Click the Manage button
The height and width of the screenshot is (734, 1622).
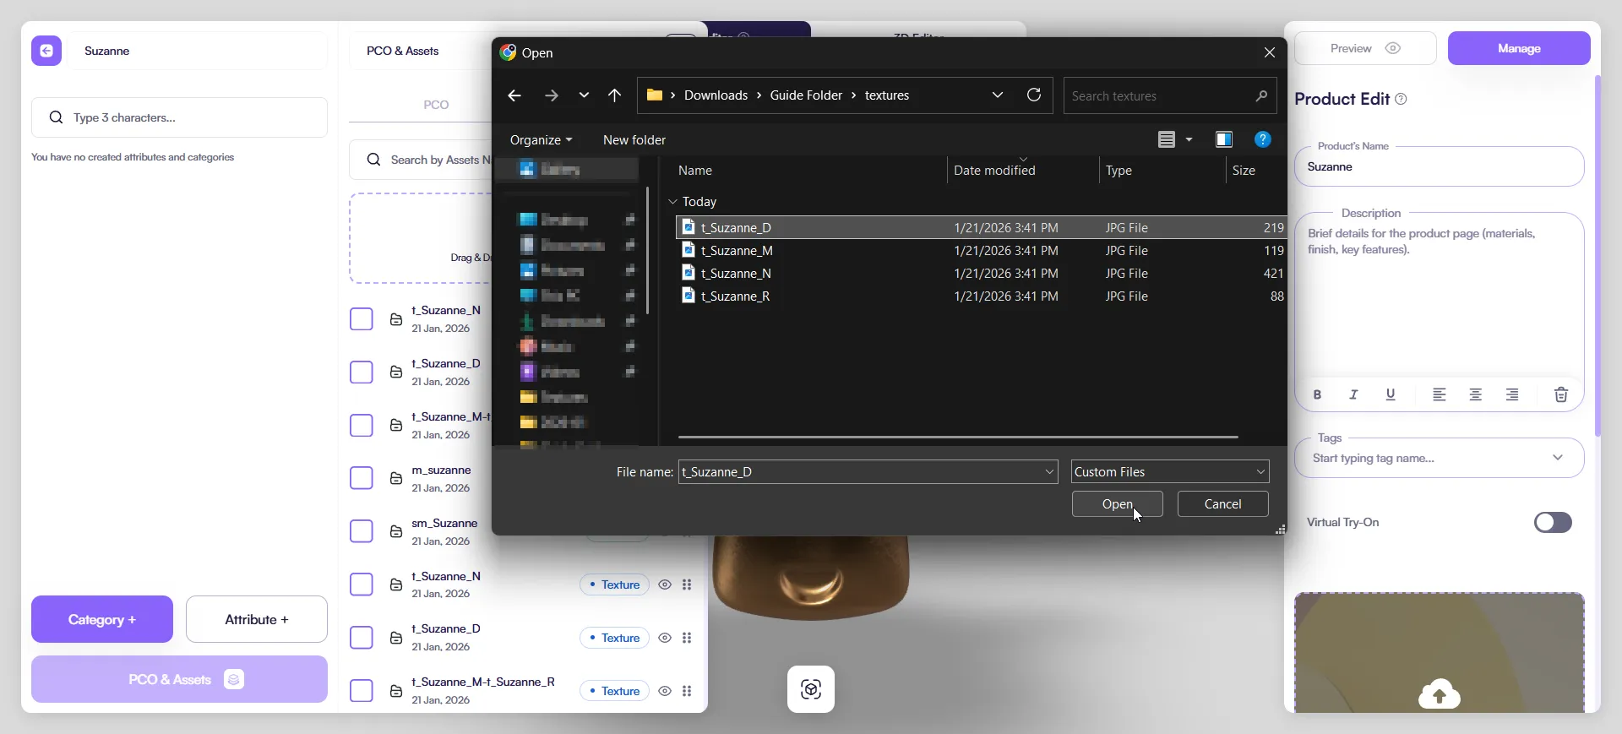(1518, 48)
